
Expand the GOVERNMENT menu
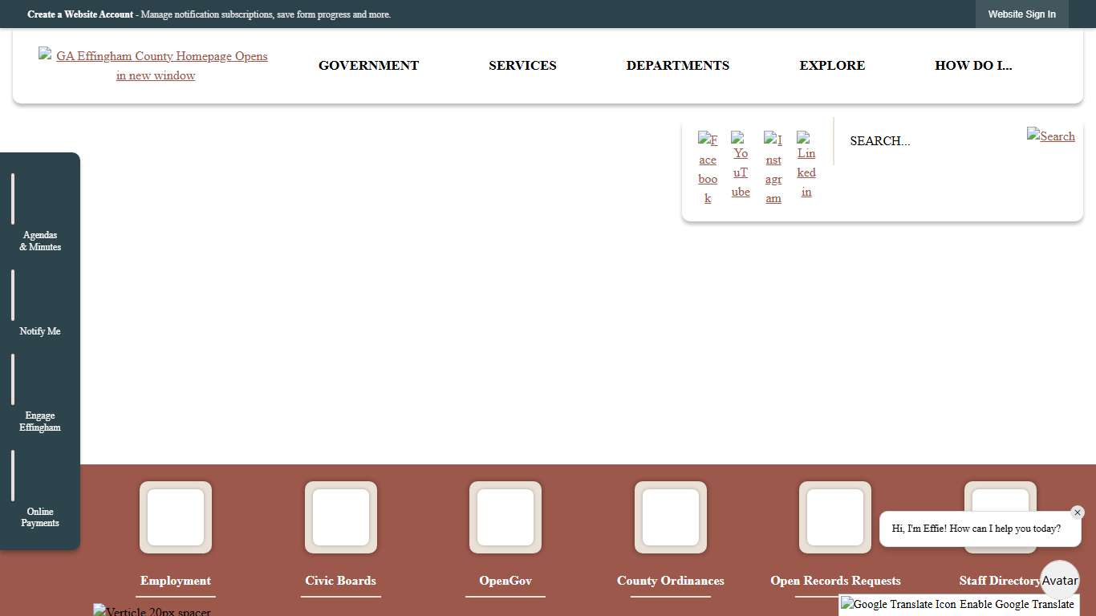[368, 66]
